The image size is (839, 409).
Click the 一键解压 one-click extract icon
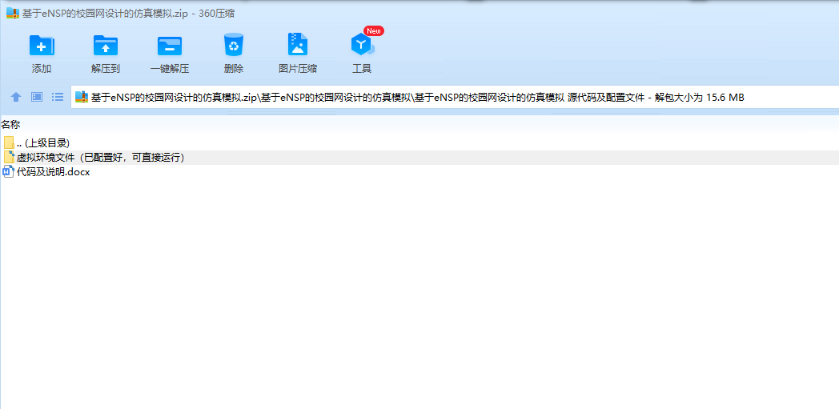(170, 45)
